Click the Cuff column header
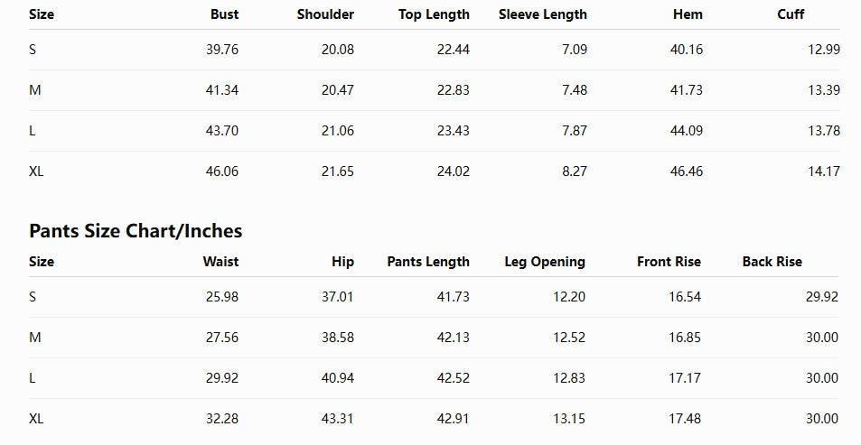861x445 pixels. tap(791, 14)
